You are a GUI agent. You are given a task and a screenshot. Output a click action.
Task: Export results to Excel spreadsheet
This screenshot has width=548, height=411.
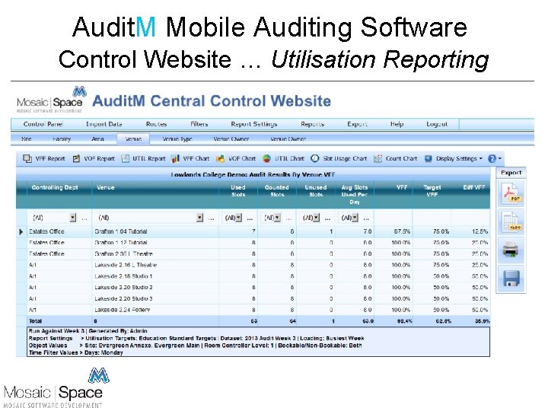(511, 221)
